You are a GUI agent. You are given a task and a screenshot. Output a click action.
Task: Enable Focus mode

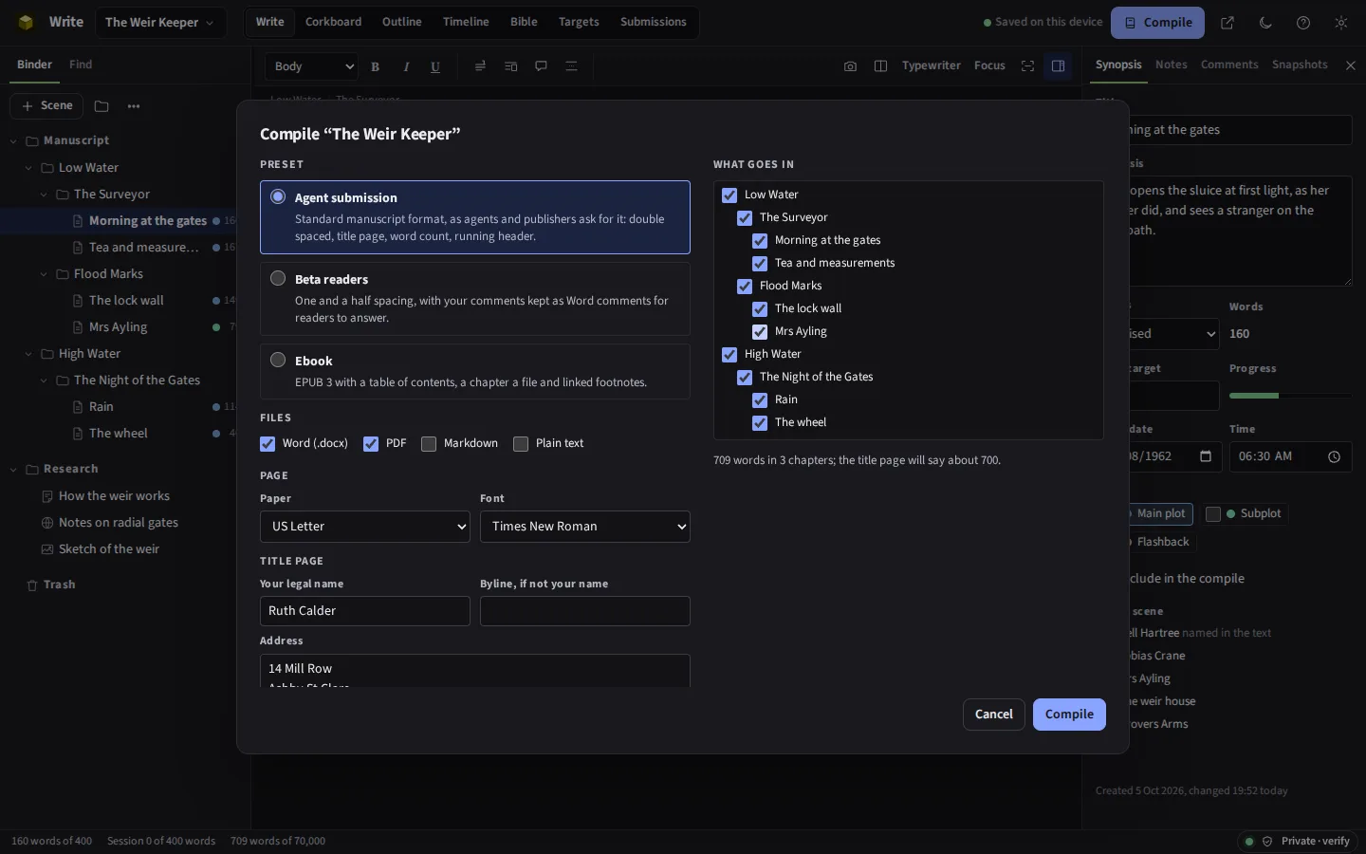click(x=989, y=66)
